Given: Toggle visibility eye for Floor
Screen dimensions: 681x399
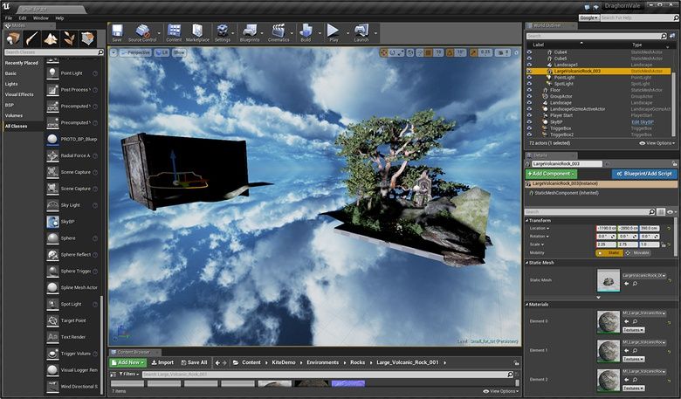Looking at the screenshot, I should pos(529,90).
